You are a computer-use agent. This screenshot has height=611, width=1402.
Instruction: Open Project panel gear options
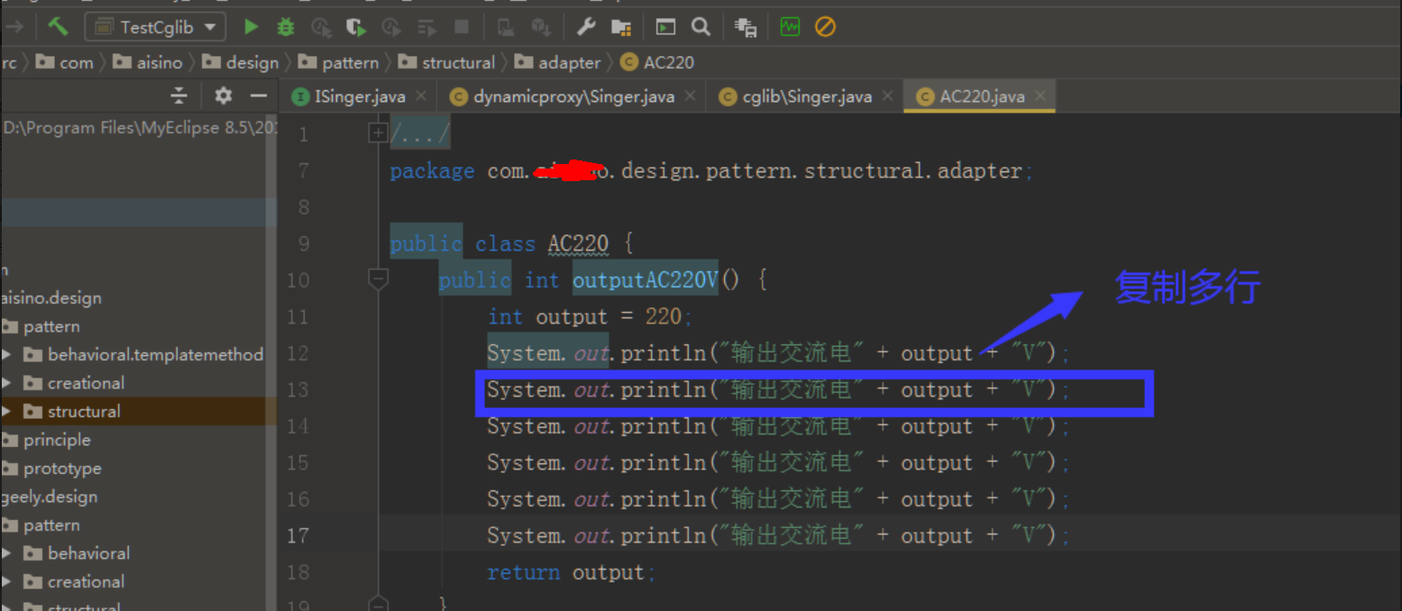pos(223,96)
